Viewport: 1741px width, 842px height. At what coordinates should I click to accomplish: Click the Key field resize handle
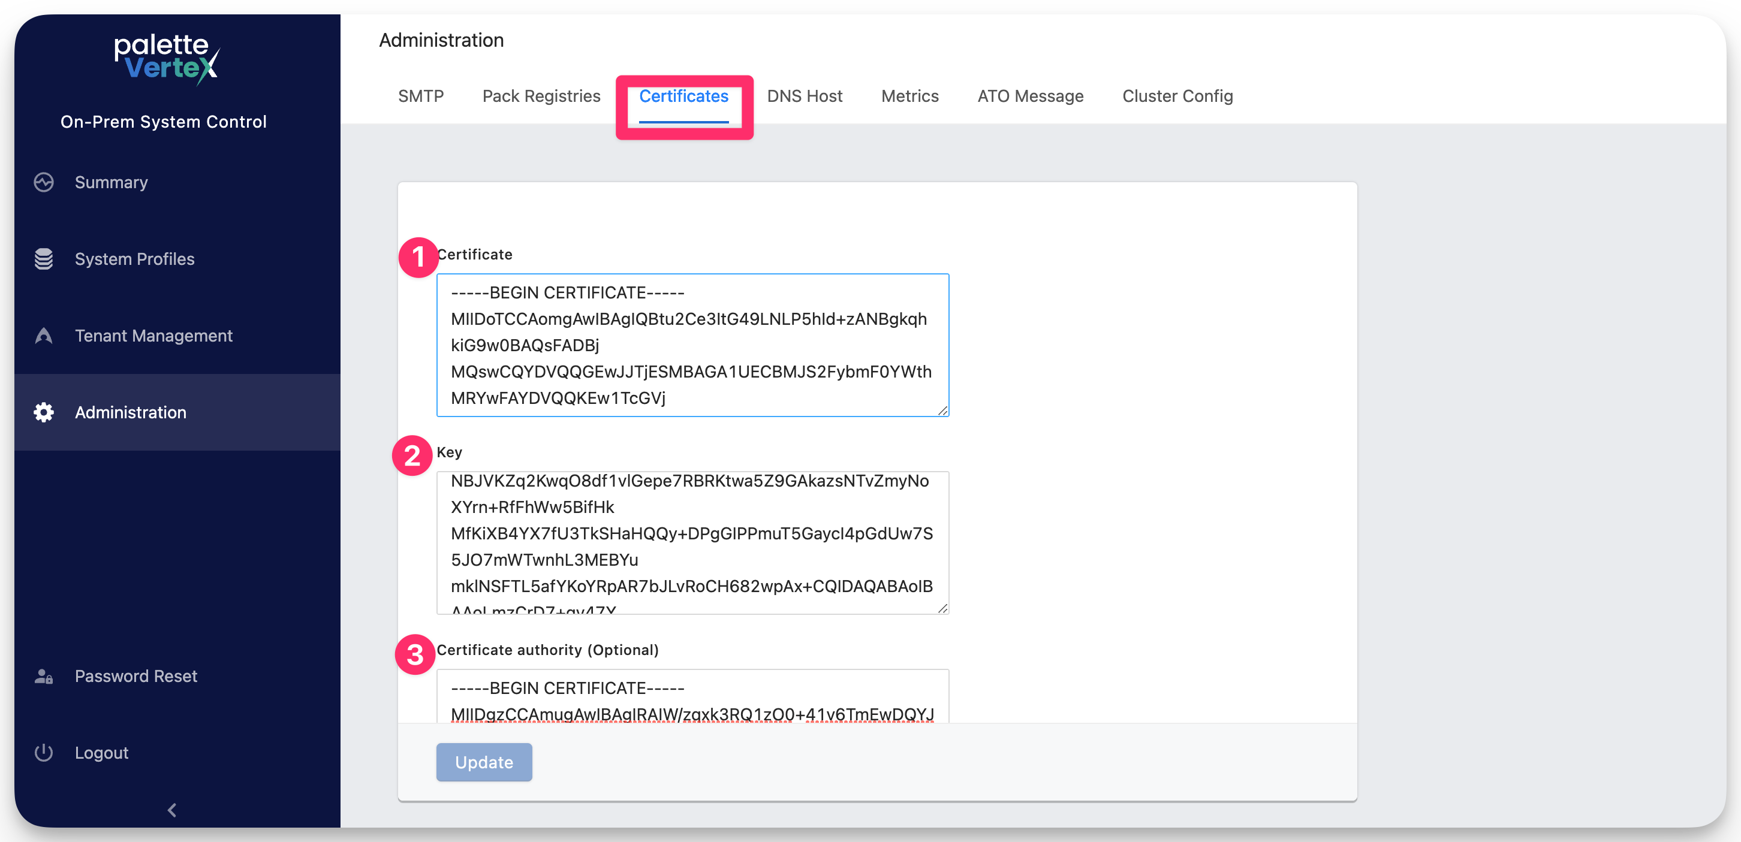point(943,608)
